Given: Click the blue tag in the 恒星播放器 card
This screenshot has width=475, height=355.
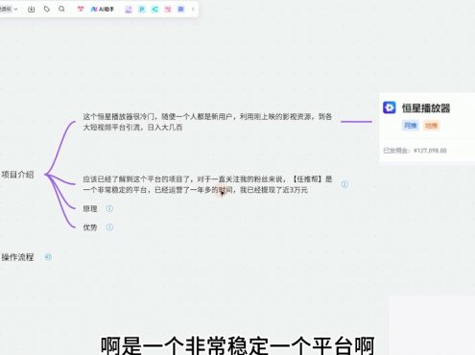Looking at the screenshot, I should point(411,126).
